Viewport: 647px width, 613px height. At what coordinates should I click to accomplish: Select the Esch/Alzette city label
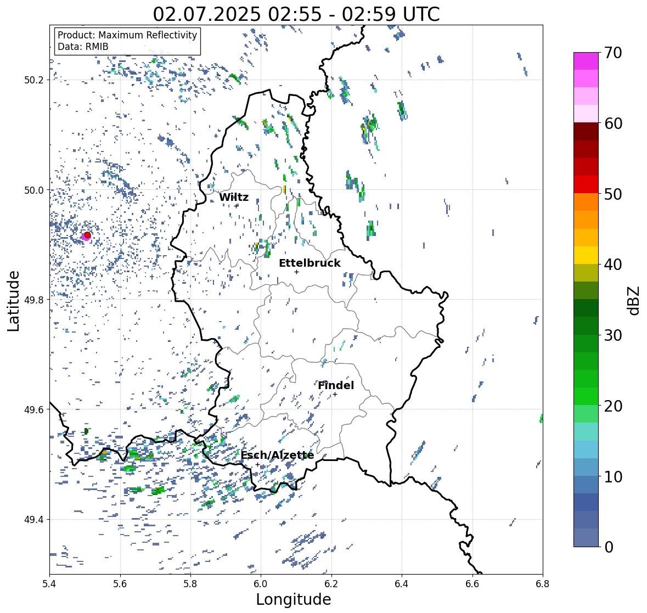[x=277, y=455]
